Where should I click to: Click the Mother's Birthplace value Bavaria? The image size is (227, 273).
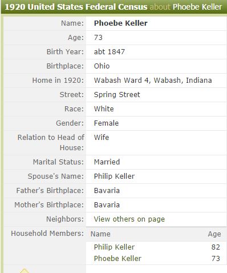107,205
